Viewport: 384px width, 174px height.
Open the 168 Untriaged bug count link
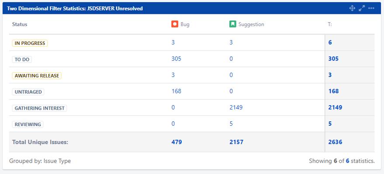[x=176, y=91]
